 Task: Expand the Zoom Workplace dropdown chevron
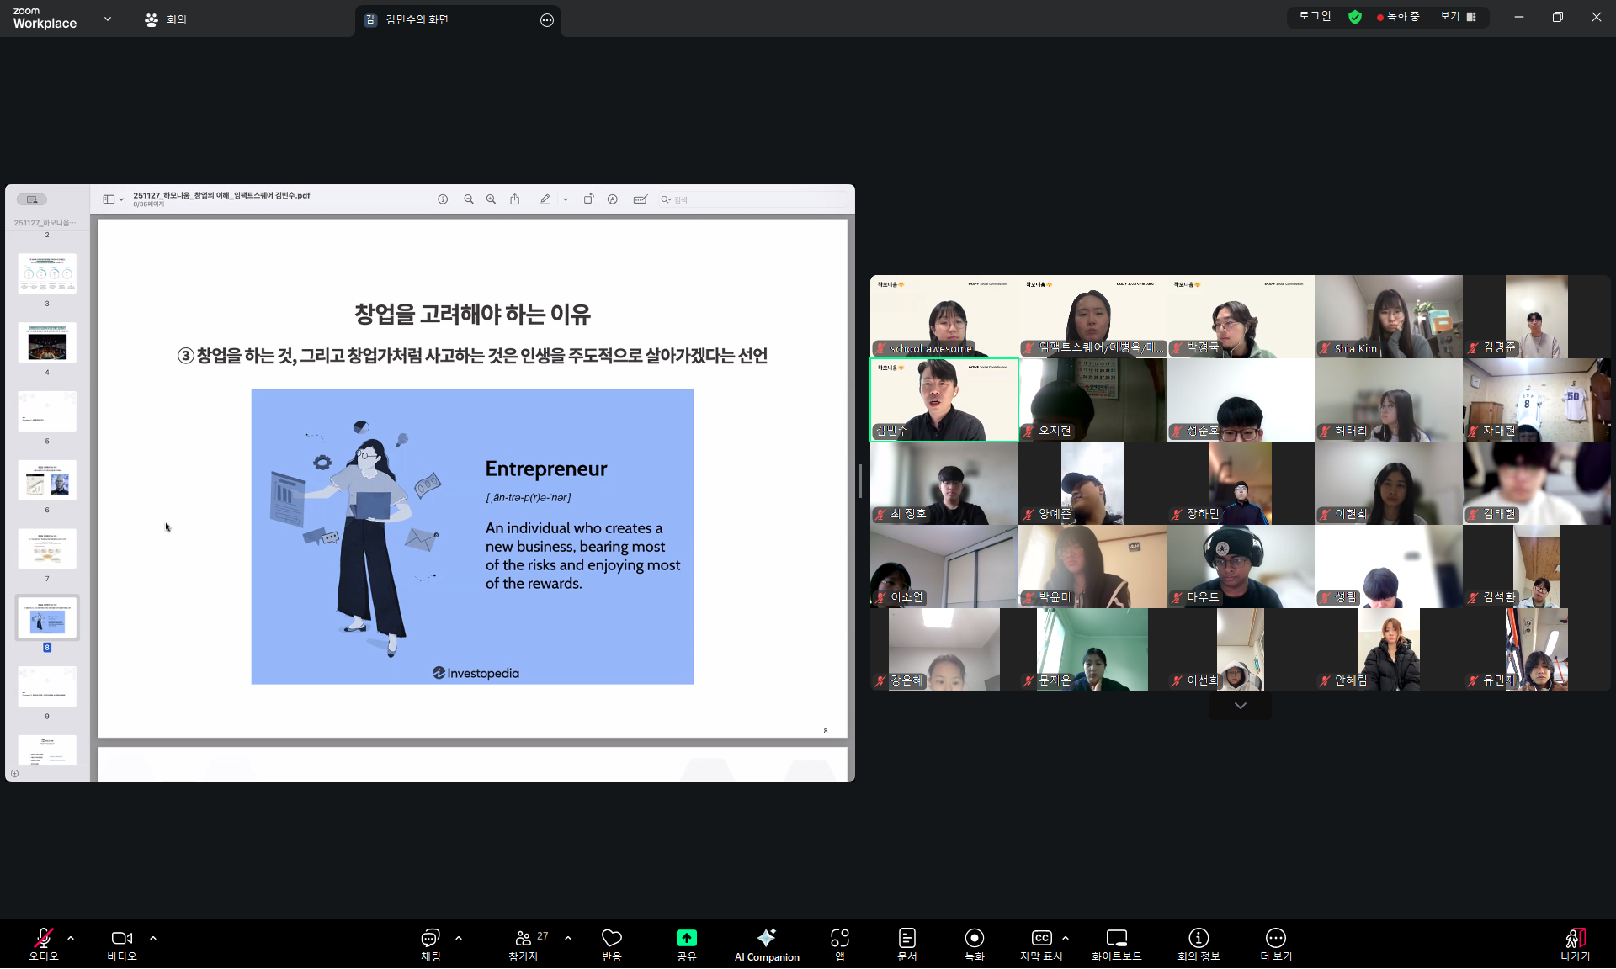pos(108,19)
